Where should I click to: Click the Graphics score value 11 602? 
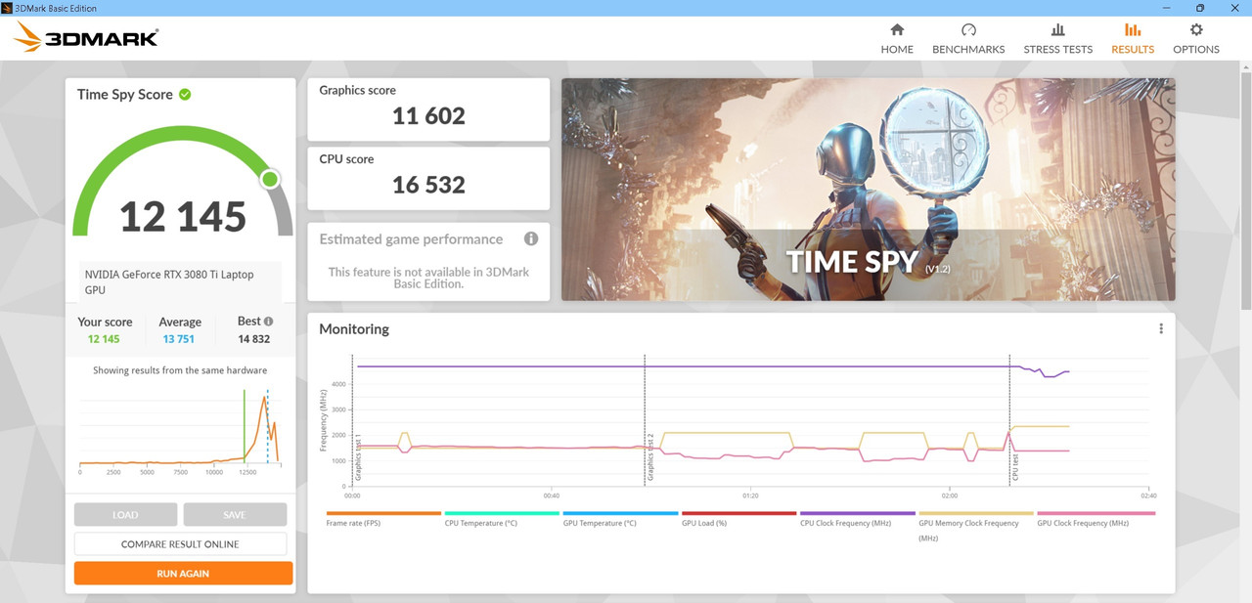coord(428,116)
